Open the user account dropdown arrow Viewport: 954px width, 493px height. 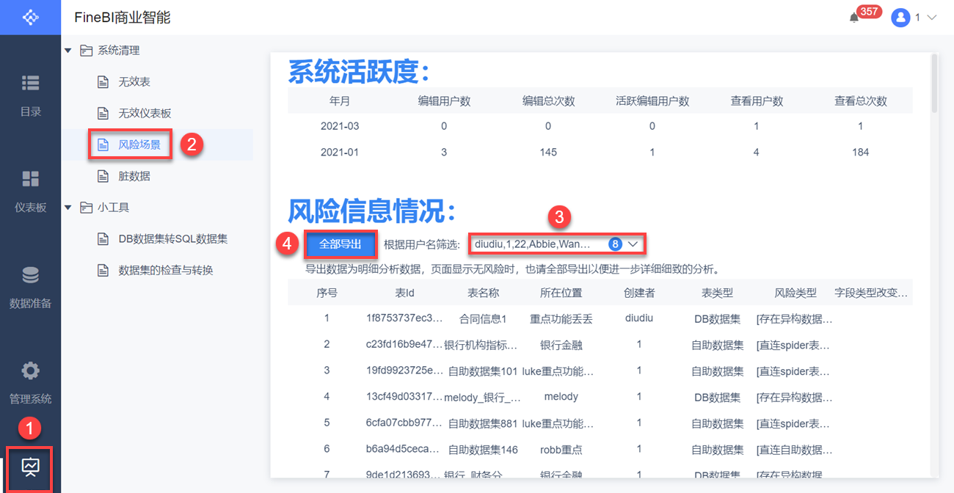coord(932,18)
